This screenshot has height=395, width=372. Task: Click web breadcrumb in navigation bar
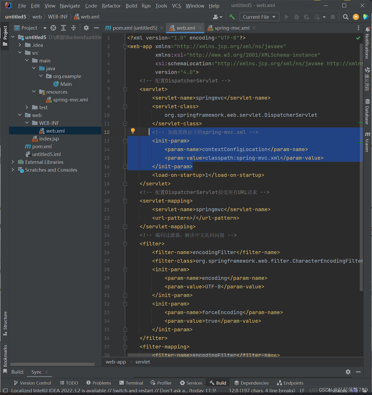point(37,17)
